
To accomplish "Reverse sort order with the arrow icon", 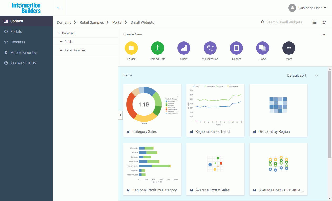I will point(317,76).
